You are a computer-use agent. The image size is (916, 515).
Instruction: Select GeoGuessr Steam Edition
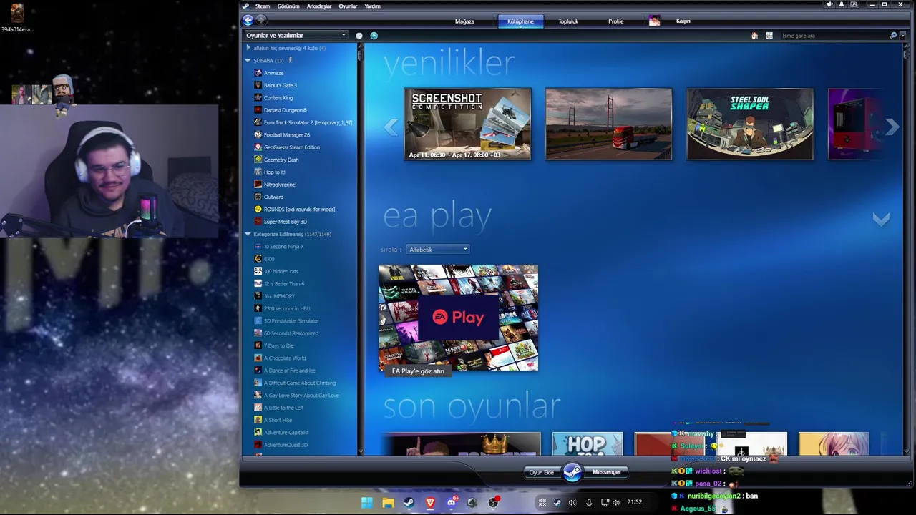291,147
